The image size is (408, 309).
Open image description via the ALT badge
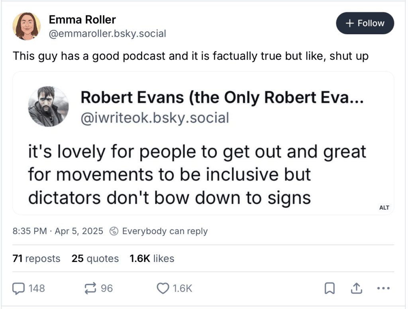point(384,207)
